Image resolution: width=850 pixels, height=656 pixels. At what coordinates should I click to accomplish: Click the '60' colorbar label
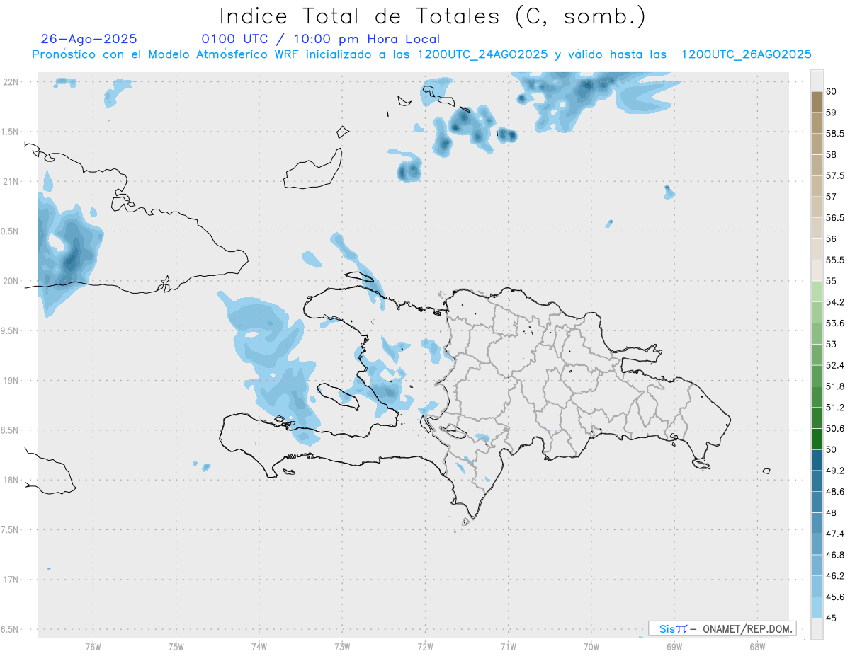(832, 91)
